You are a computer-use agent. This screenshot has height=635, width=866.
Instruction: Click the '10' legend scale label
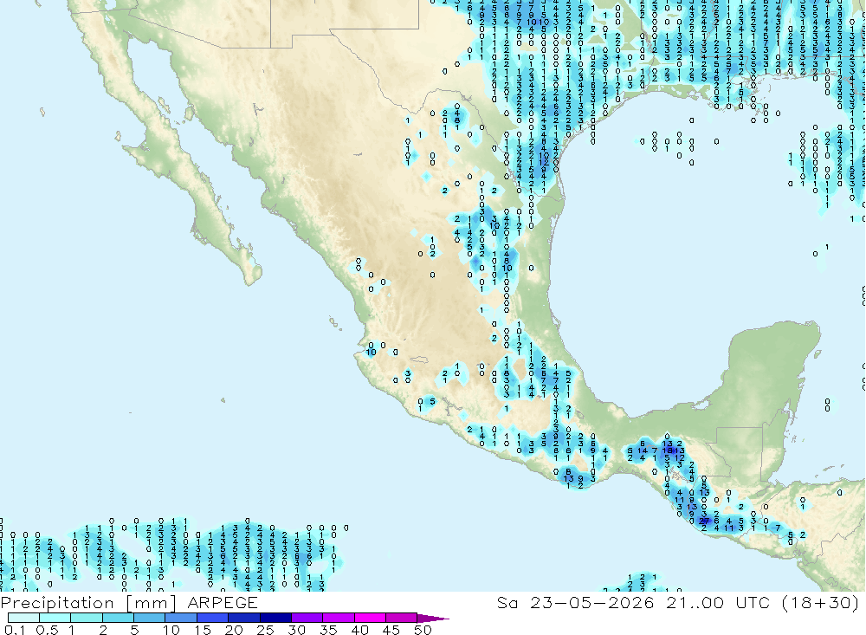click(171, 630)
